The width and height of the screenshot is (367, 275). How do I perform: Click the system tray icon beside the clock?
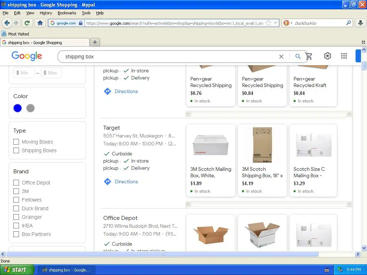340,270
